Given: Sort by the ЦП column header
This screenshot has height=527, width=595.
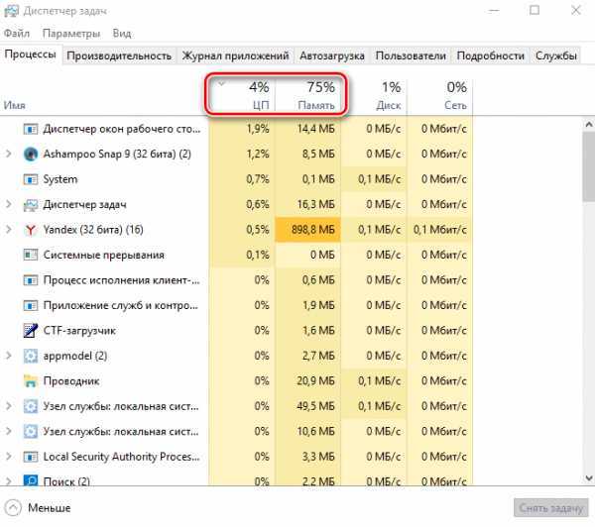Looking at the screenshot, I should pos(242,95).
